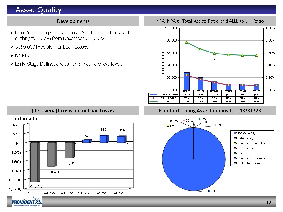Click the arrow bullet beside 'No REO'
This screenshot has width=283, height=212.
(12, 56)
